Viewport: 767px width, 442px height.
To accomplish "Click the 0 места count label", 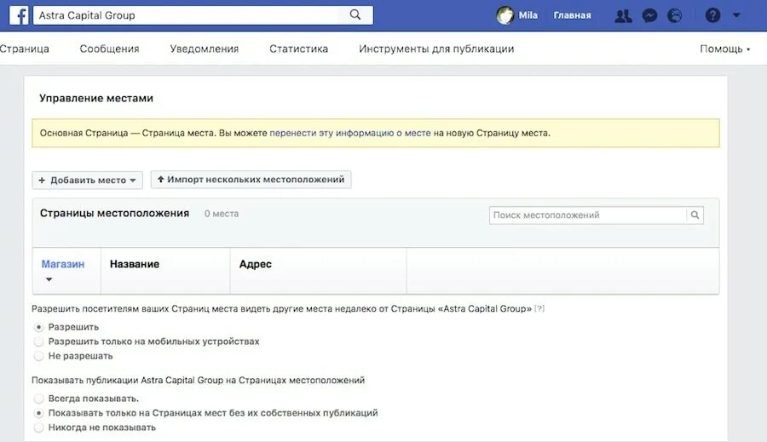I will [x=222, y=214].
